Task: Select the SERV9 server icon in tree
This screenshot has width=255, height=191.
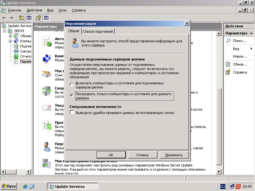Action: 10,31
